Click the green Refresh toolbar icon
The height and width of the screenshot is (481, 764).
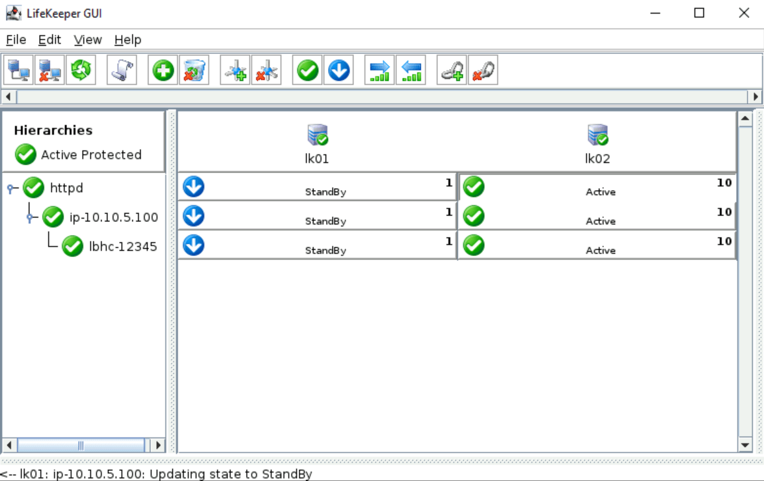tap(81, 71)
